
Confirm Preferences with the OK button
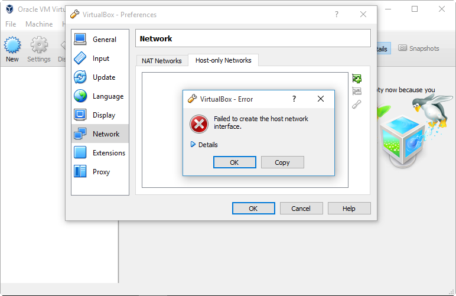tap(253, 208)
